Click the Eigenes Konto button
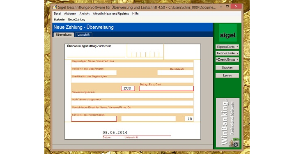294x154 pixels. pos(225,47)
